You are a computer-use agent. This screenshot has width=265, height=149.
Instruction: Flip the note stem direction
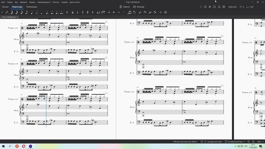135,12
